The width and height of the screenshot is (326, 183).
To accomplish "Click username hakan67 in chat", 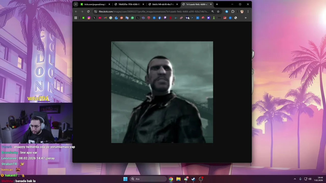I will coord(11,175).
